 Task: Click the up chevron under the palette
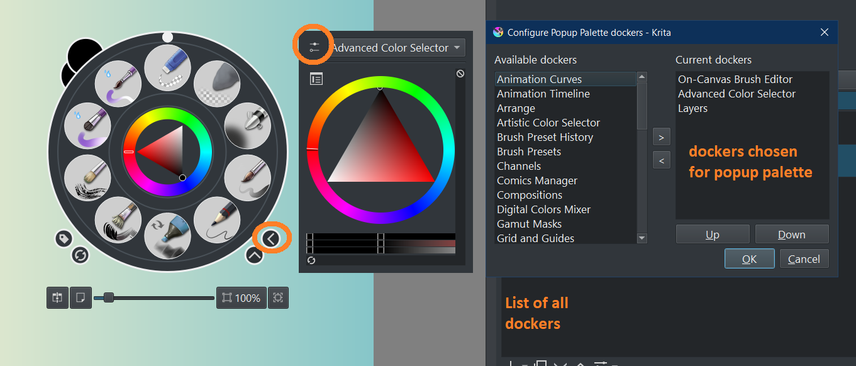coord(254,255)
